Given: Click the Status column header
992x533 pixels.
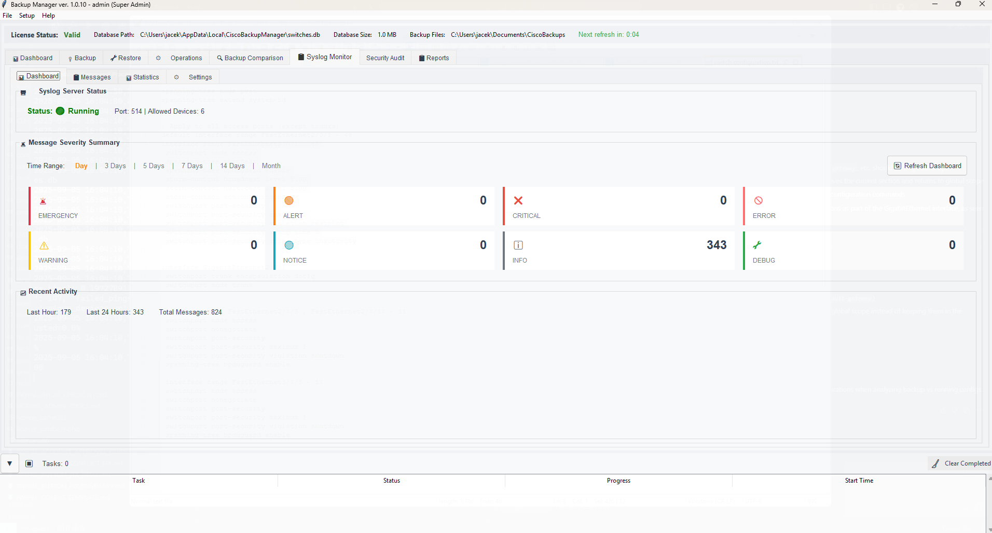Looking at the screenshot, I should pyautogui.click(x=392, y=481).
